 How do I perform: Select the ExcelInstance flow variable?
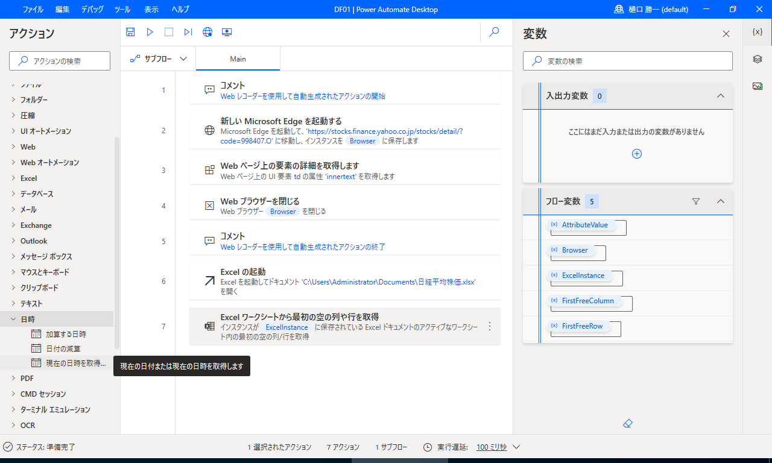point(580,276)
